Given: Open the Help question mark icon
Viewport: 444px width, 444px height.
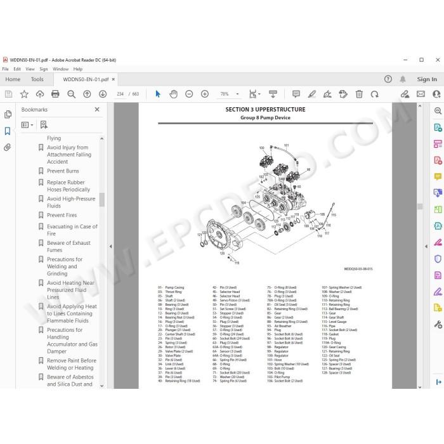Looking at the screenshot, I should pyautogui.click(x=388, y=79).
